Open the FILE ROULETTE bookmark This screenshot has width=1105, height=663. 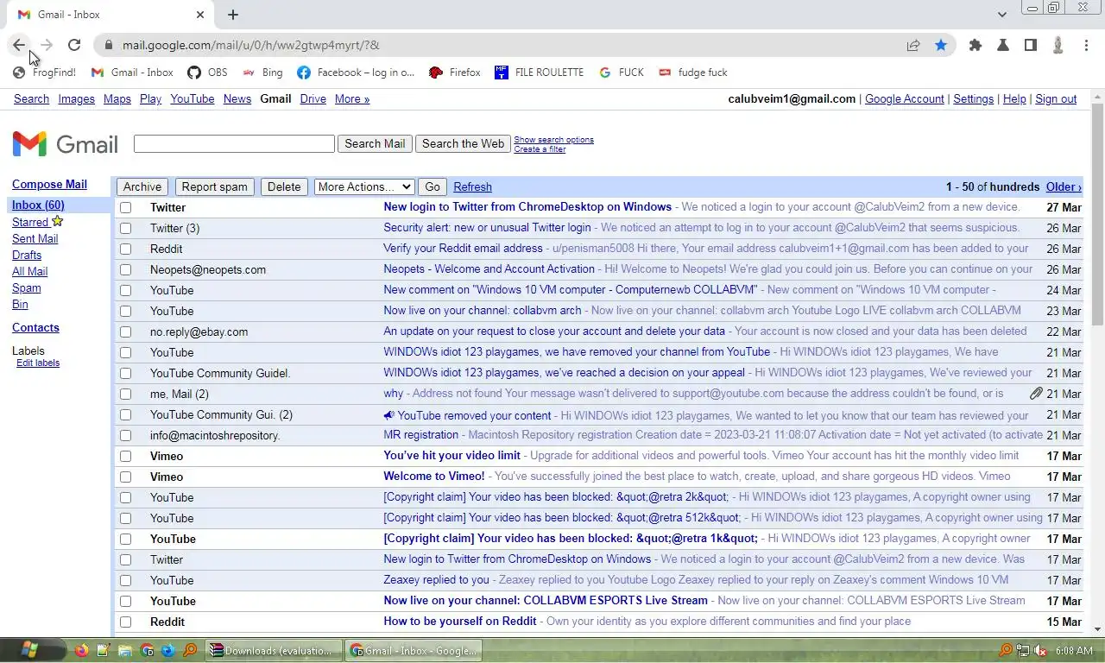click(540, 73)
